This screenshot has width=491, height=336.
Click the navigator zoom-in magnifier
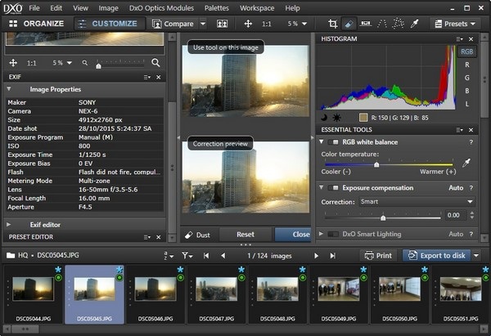(155, 63)
